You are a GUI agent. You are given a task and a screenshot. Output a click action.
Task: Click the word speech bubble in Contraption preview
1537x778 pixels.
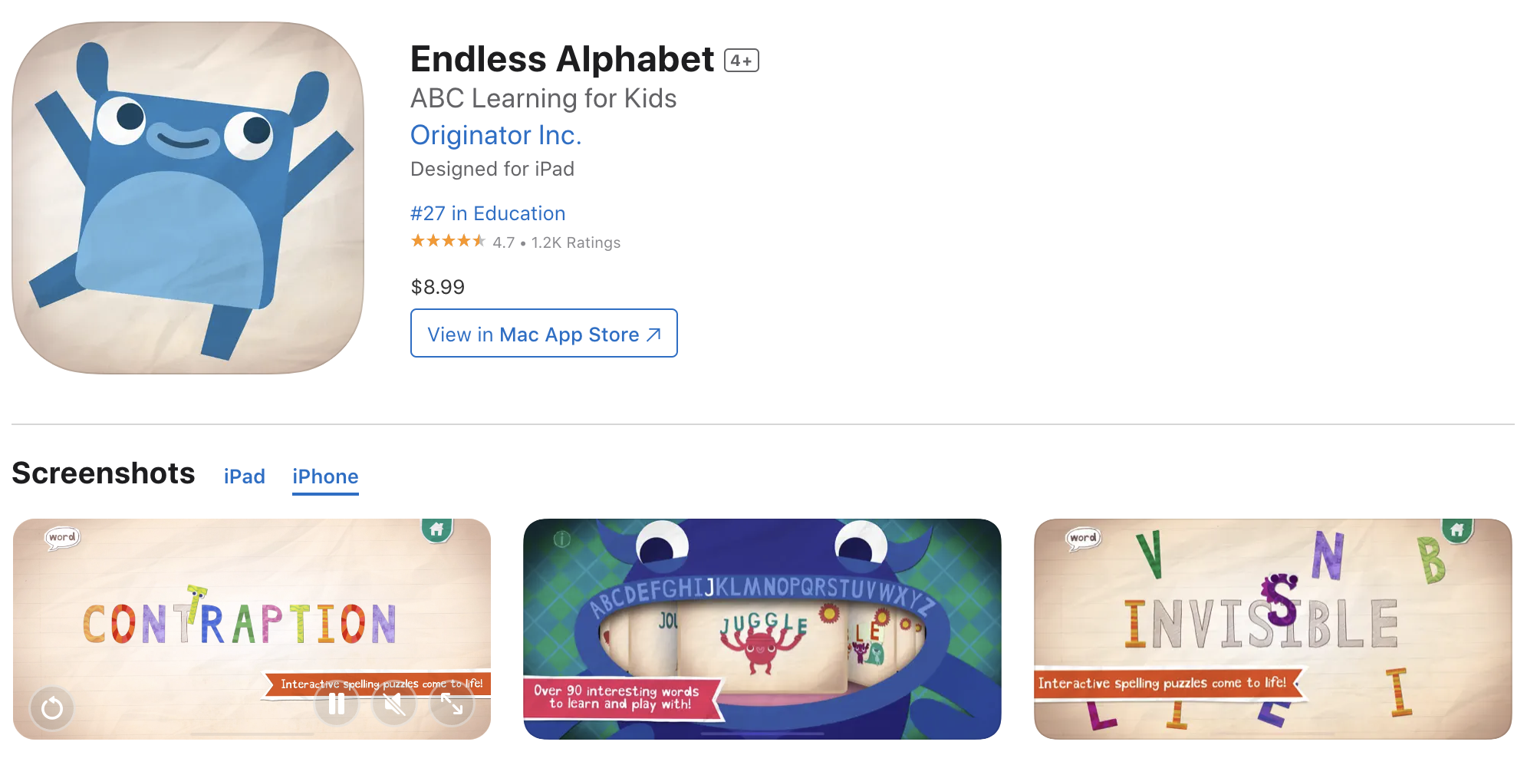[62, 537]
